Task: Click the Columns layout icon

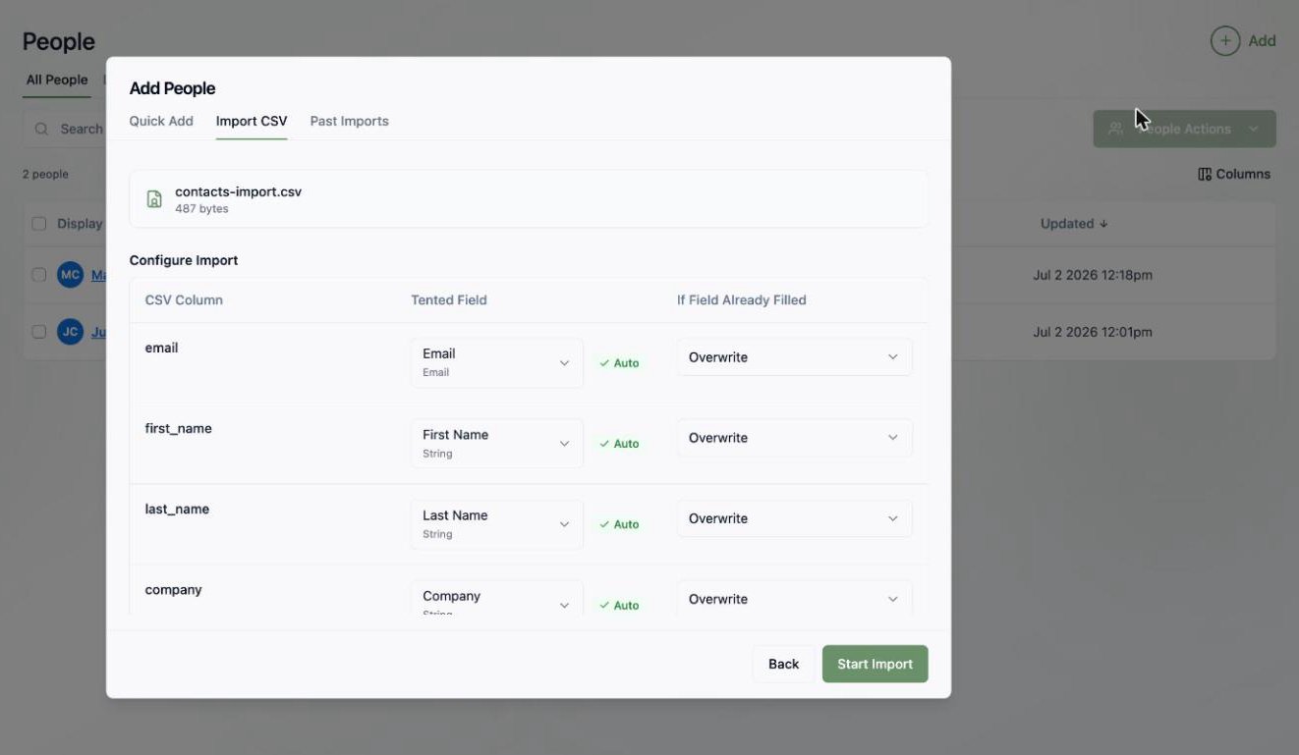Action: [1205, 174]
